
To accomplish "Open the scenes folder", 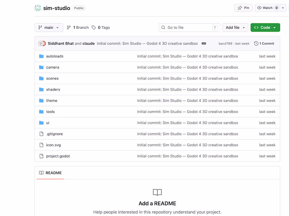I will point(52,79).
